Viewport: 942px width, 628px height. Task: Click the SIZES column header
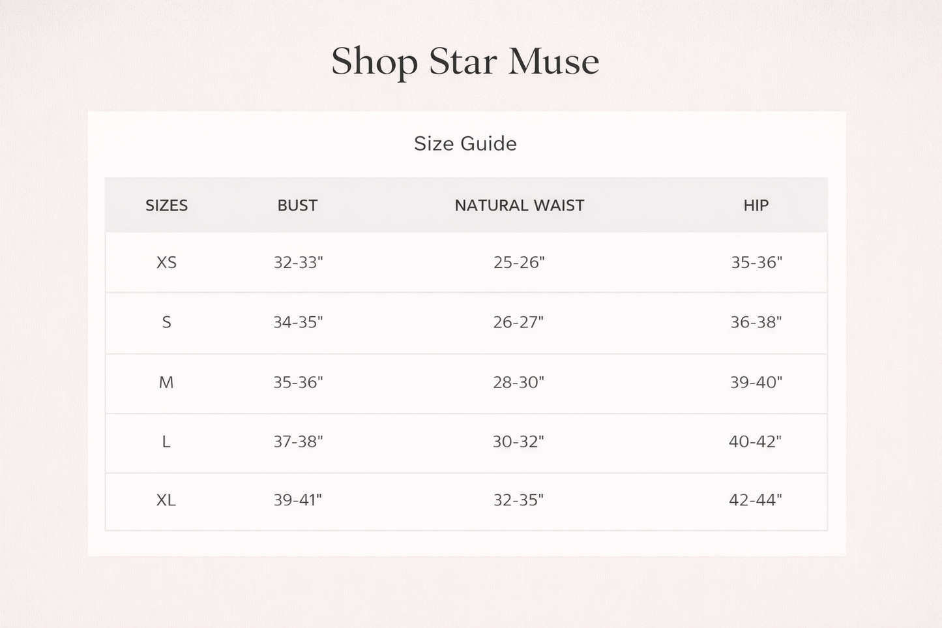pos(166,205)
